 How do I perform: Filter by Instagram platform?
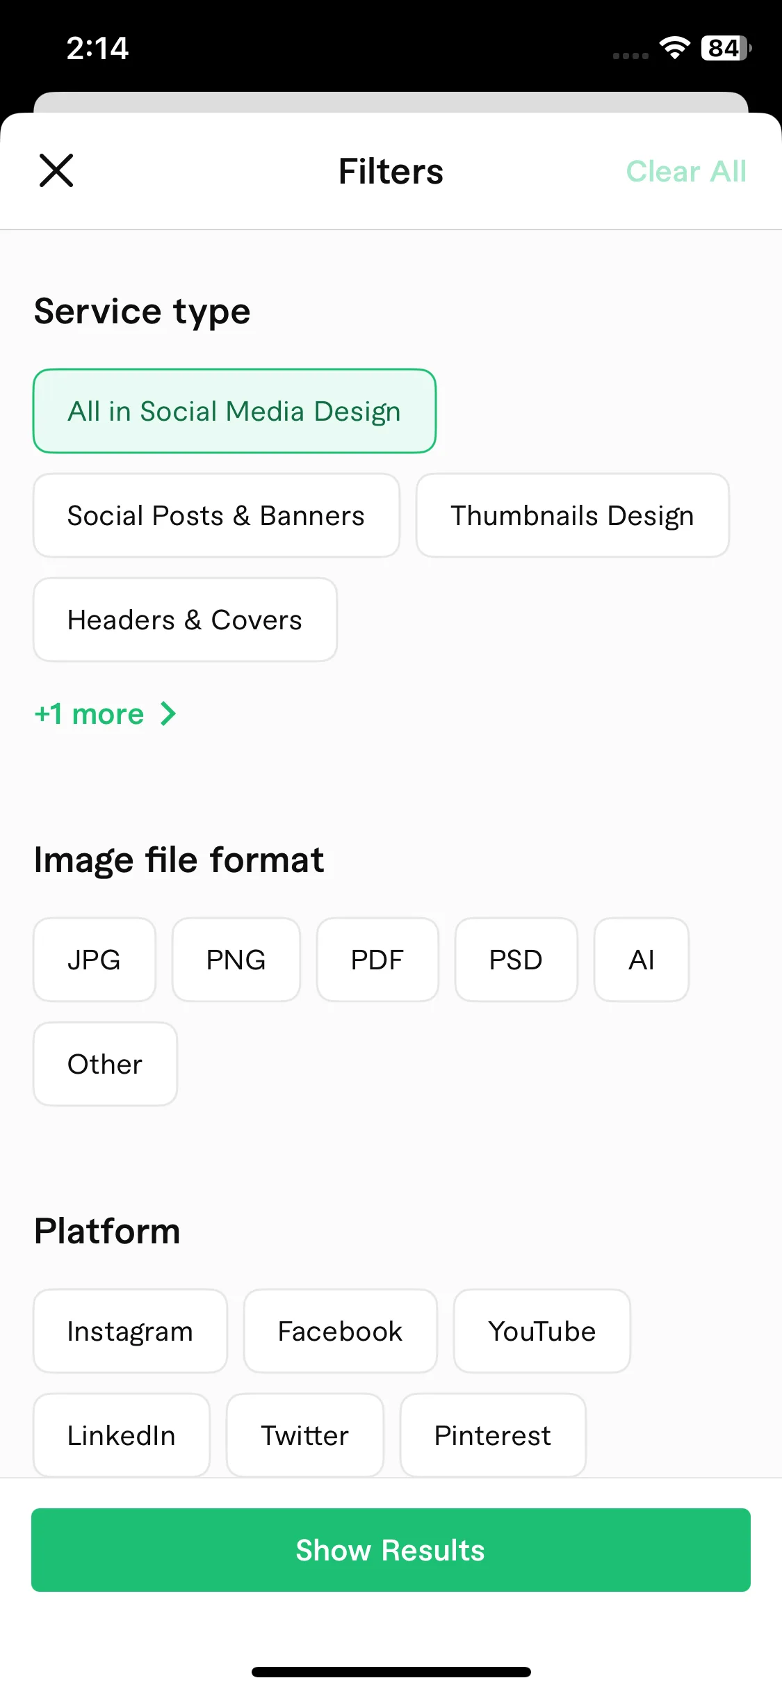pos(130,1331)
